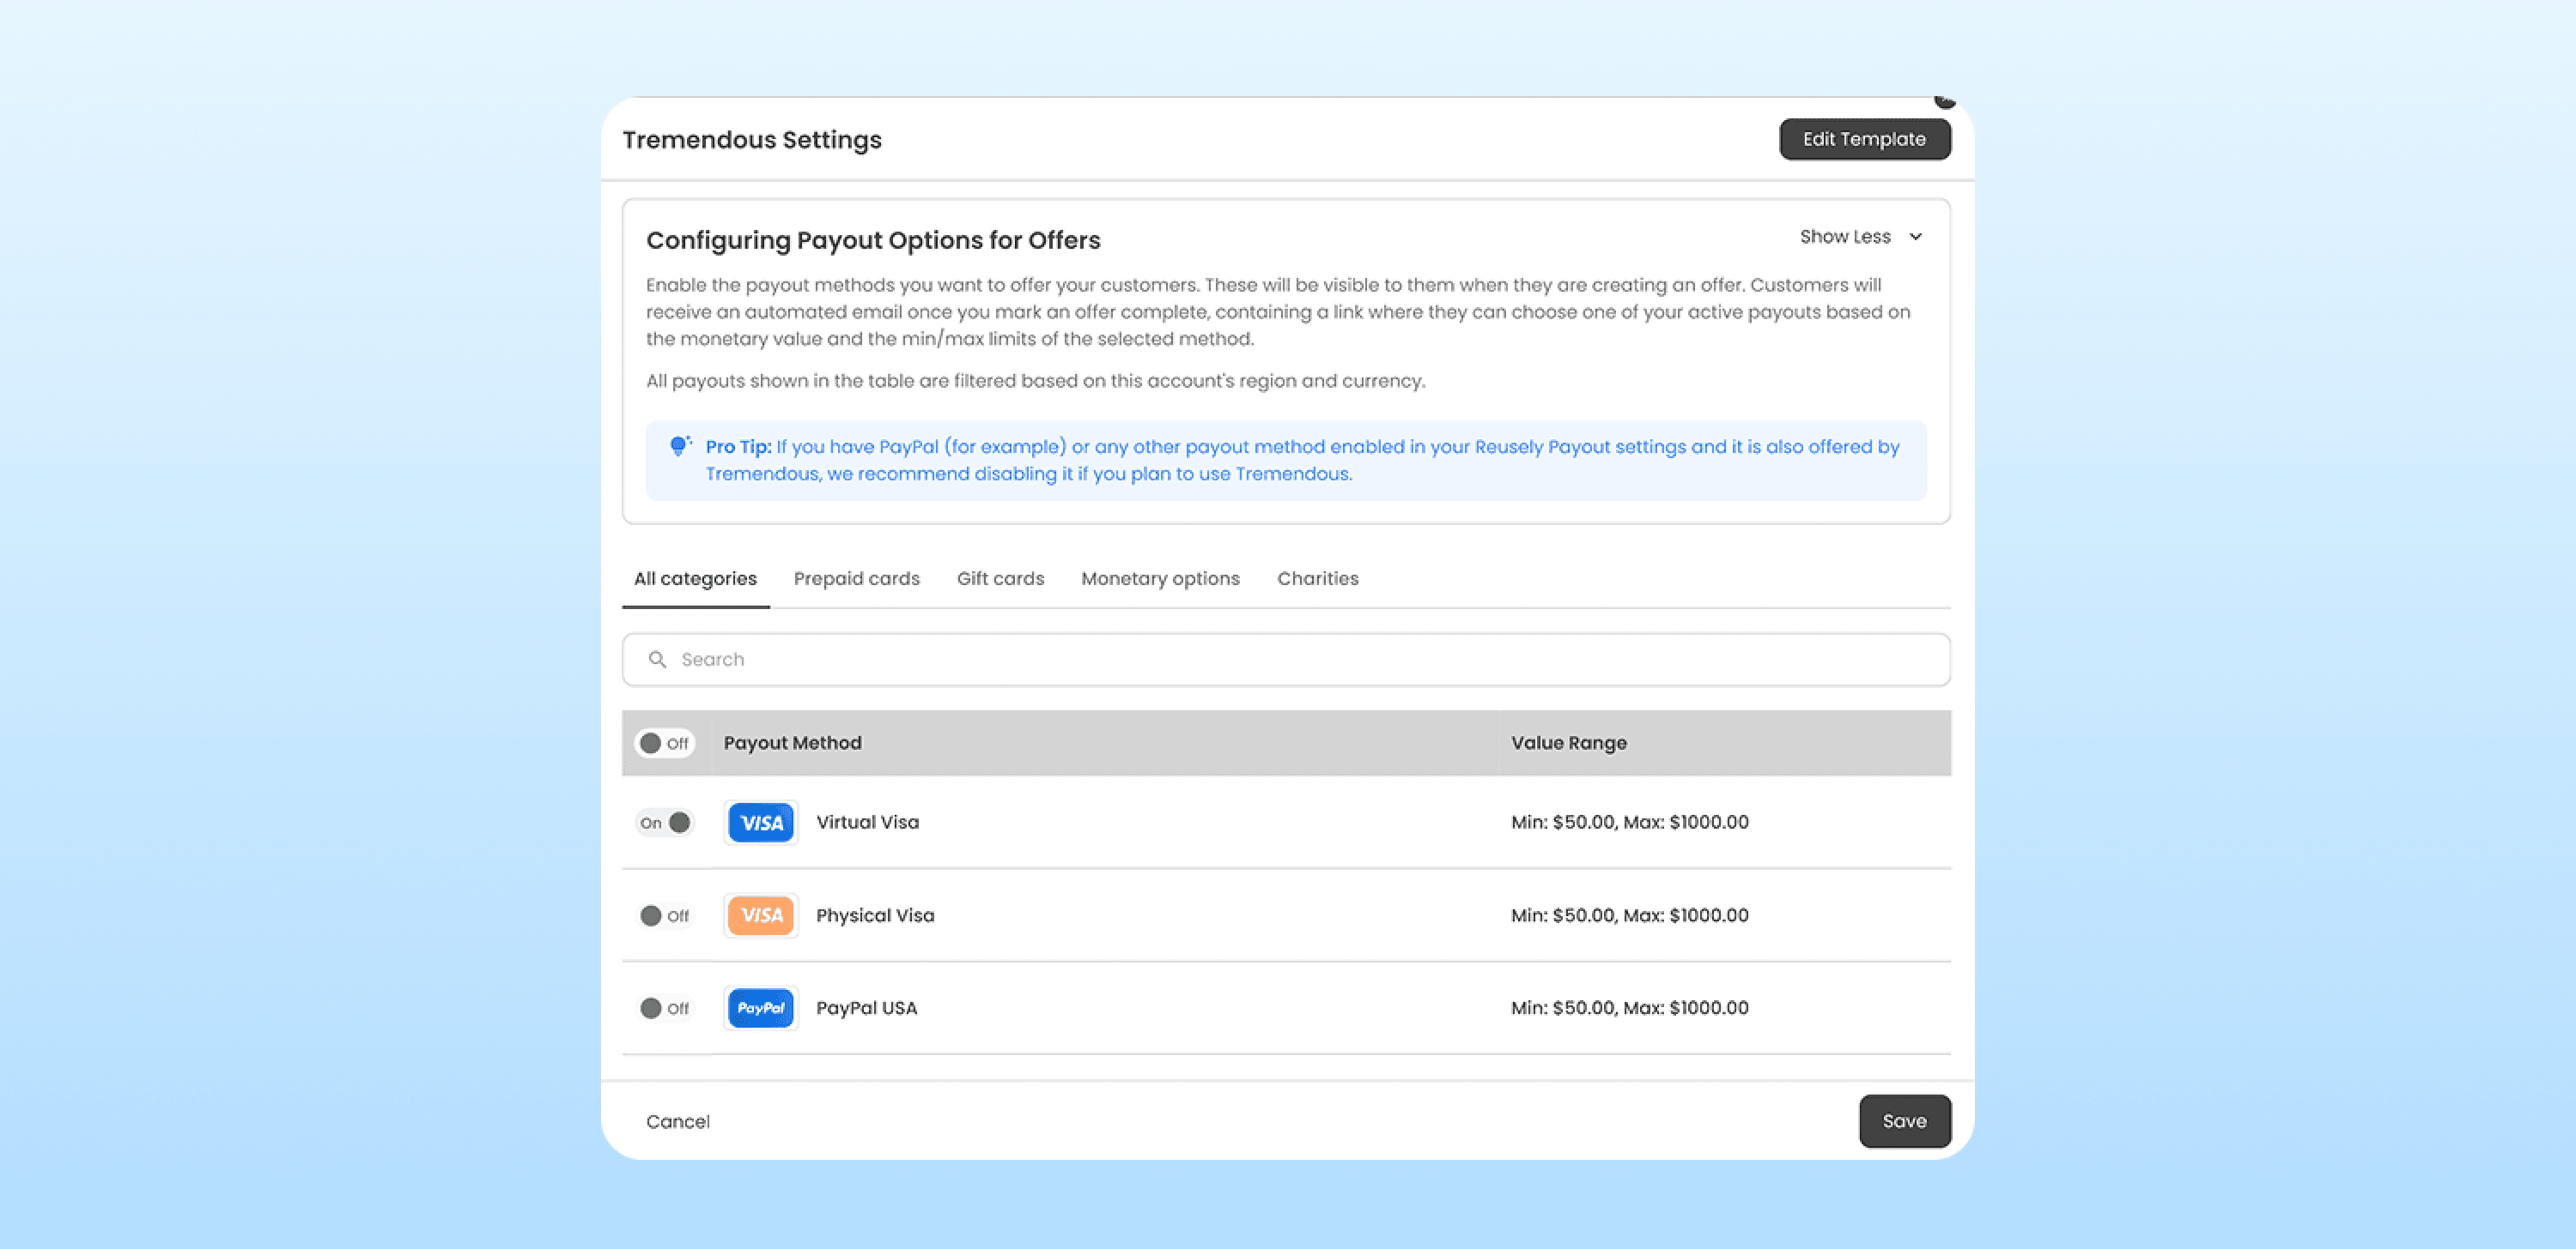Click the Edit Template button
The width and height of the screenshot is (2576, 1249).
(x=1864, y=139)
